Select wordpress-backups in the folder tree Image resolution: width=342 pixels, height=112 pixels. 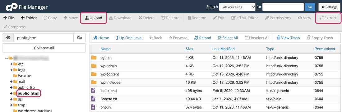tap(35, 111)
